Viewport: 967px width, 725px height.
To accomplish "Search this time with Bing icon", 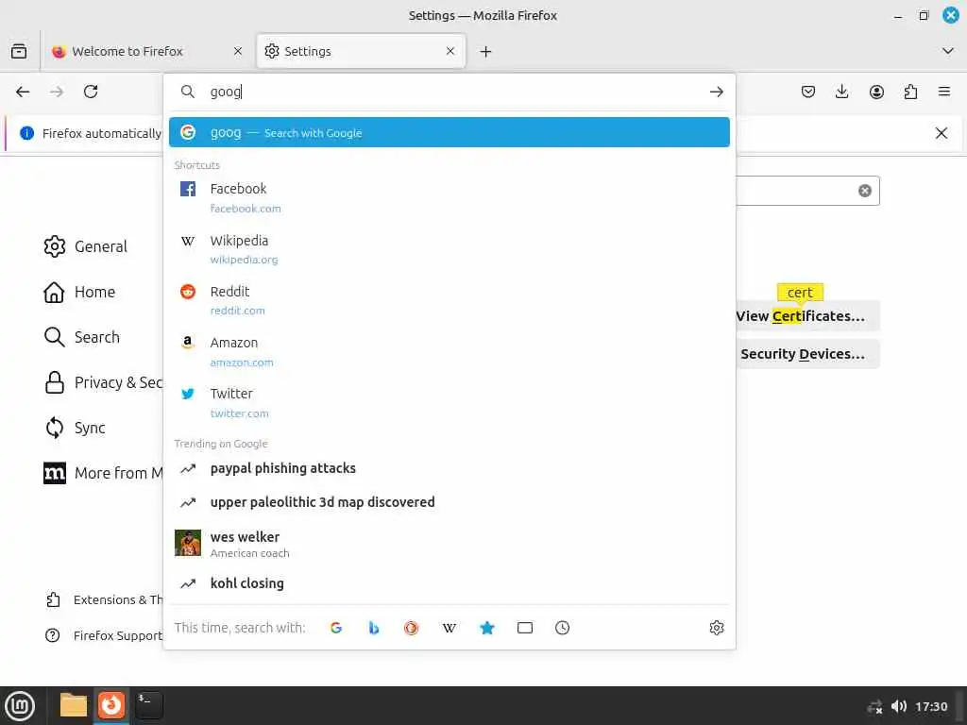I will coord(374,628).
